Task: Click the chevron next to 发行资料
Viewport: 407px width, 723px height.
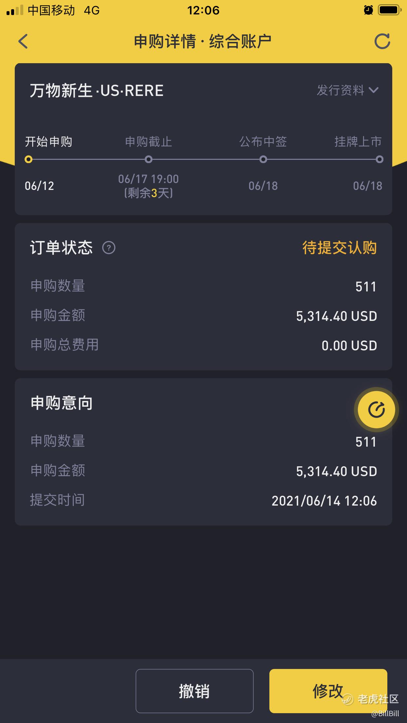Action: click(x=374, y=90)
